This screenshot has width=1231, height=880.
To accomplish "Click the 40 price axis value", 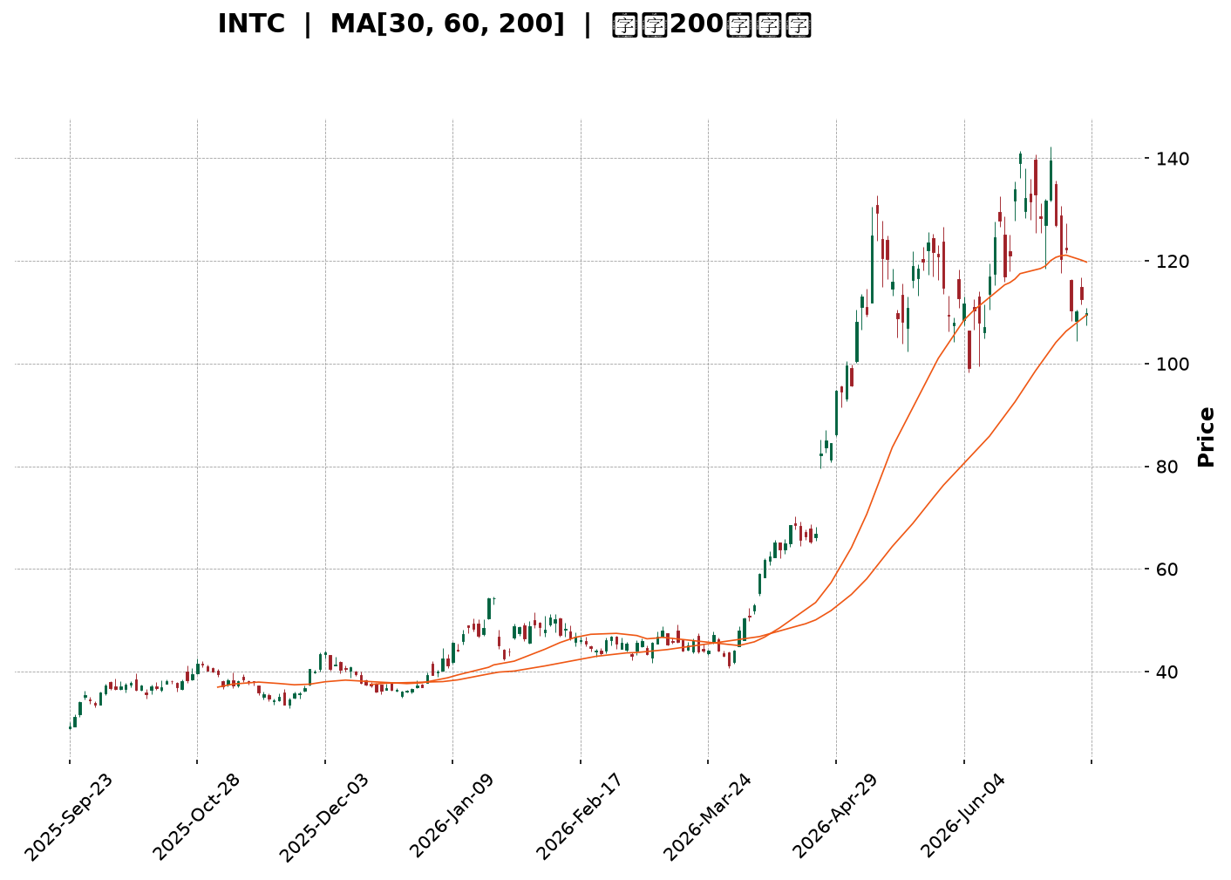I will 1166,672.
